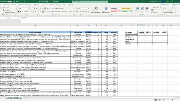The height and width of the screenshot is (101, 180).
Task: Open the Вставка ribbon tab
Action: (x=14, y=5)
